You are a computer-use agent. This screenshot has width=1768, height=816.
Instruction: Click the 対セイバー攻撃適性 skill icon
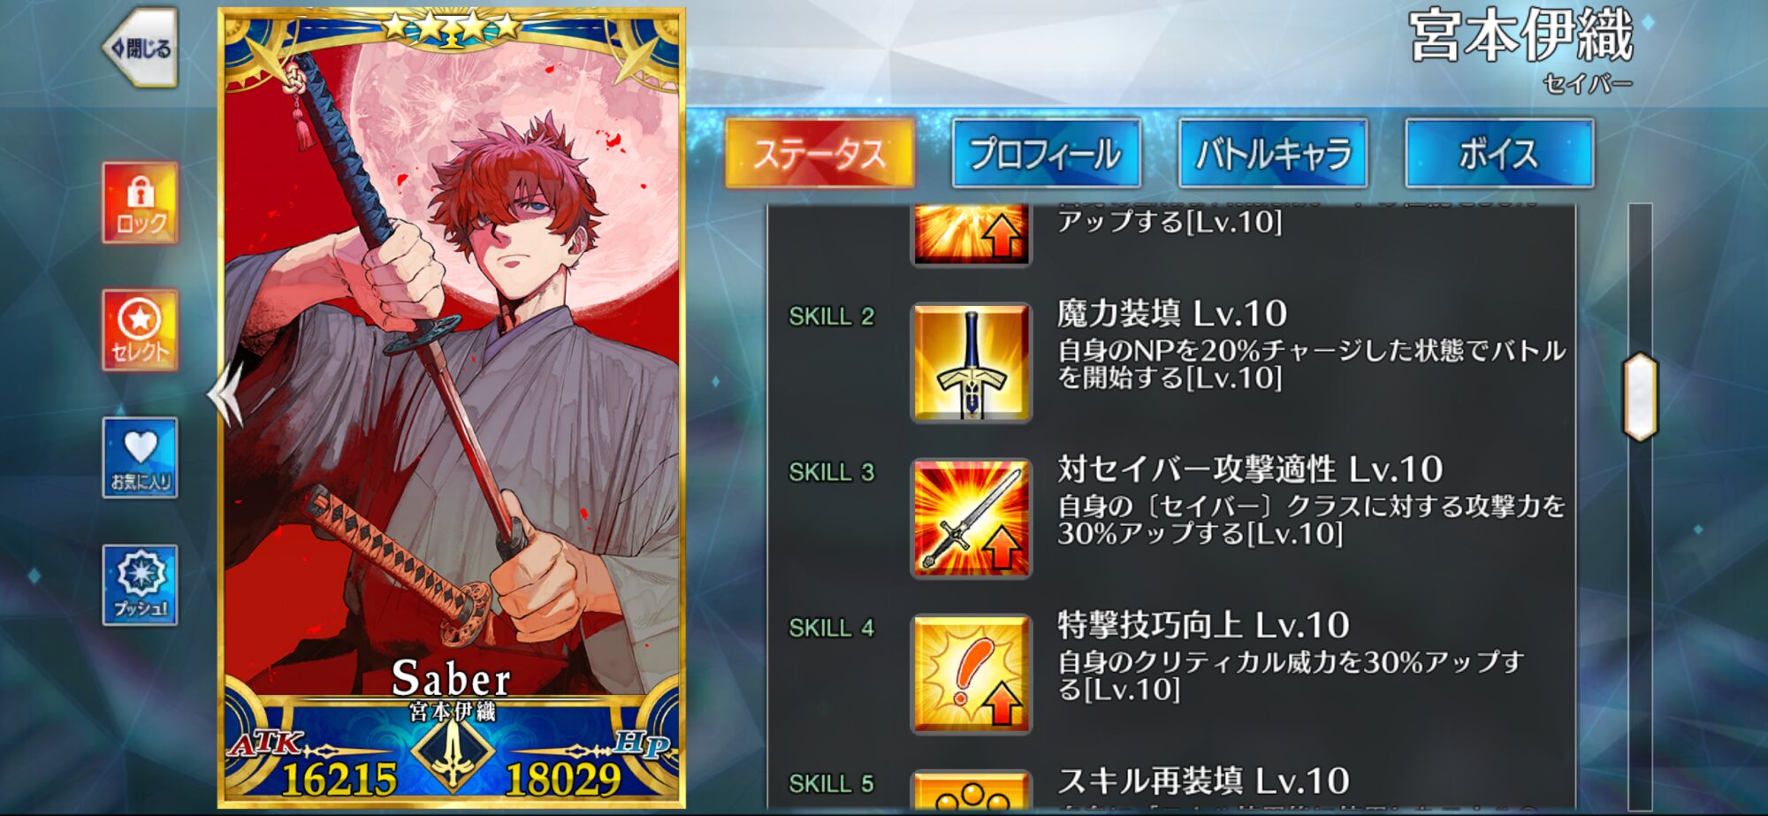click(x=972, y=518)
